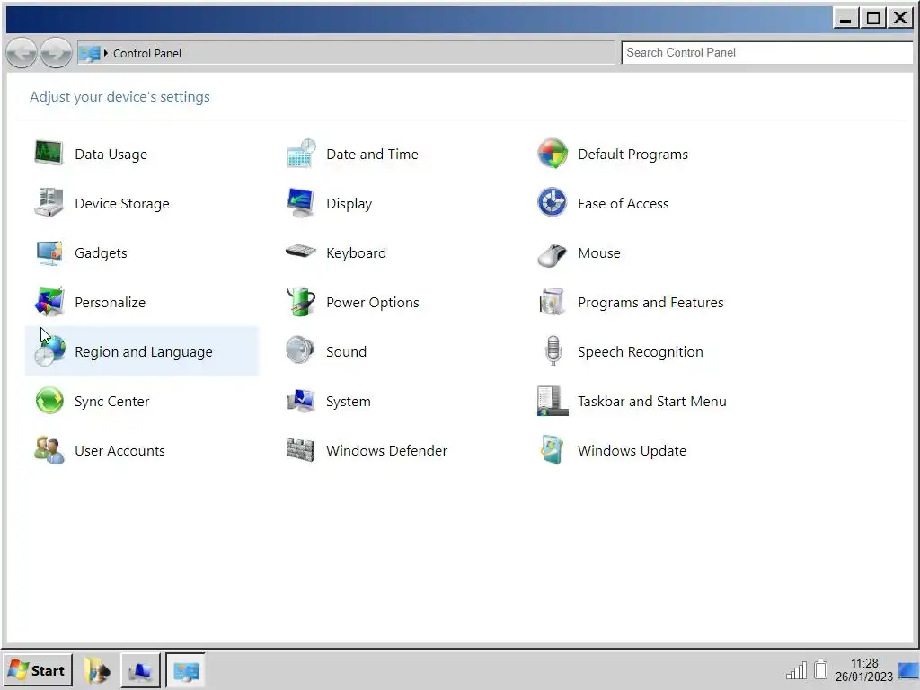The width and height of the screenshot is (920, 690).
Task: Open the Sync Center text link
Action: (x=112, y=402)
